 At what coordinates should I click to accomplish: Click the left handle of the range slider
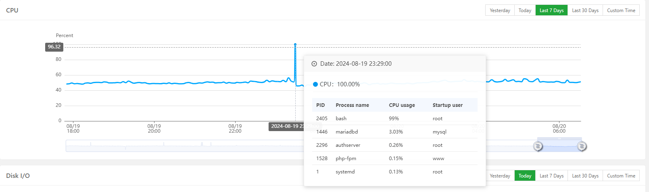pos(538,146)
